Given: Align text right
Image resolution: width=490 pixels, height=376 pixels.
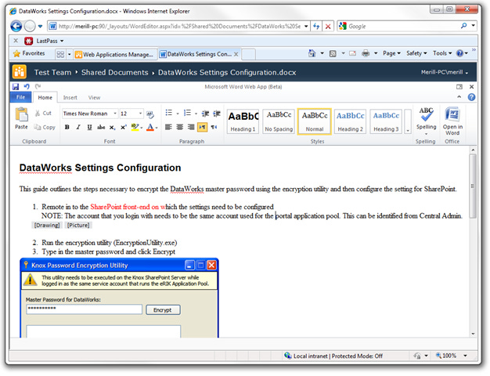Looking at the screenshot, I should (191, 127).
